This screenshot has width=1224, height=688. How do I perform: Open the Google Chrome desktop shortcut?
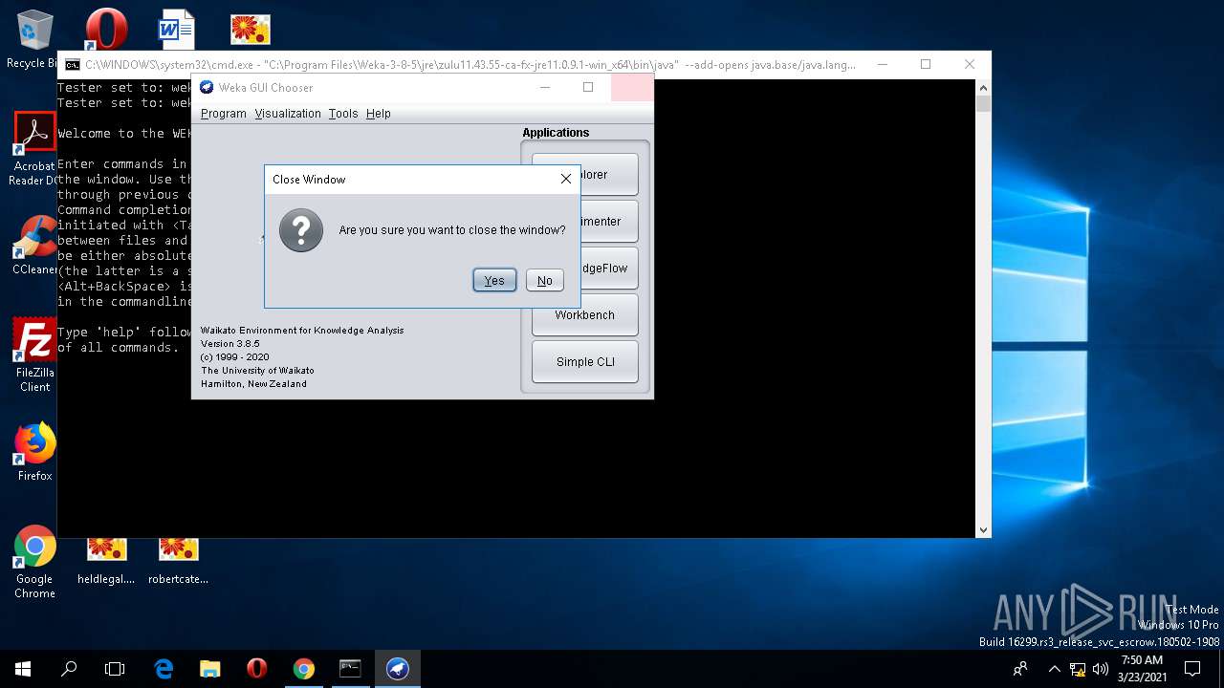[x=34, y=562]
